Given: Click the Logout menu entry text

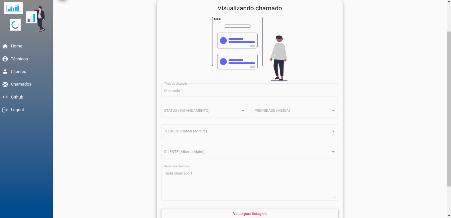Looking at the screenshot, I should pyautogui.click(x=17, y=109).
